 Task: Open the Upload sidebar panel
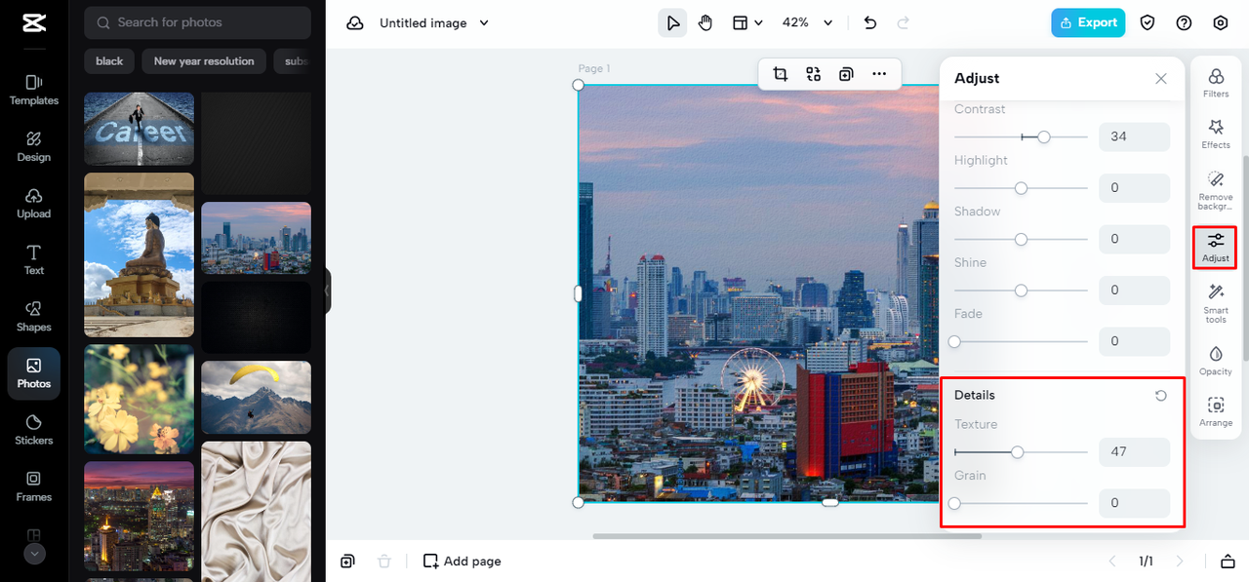[33, 203]
